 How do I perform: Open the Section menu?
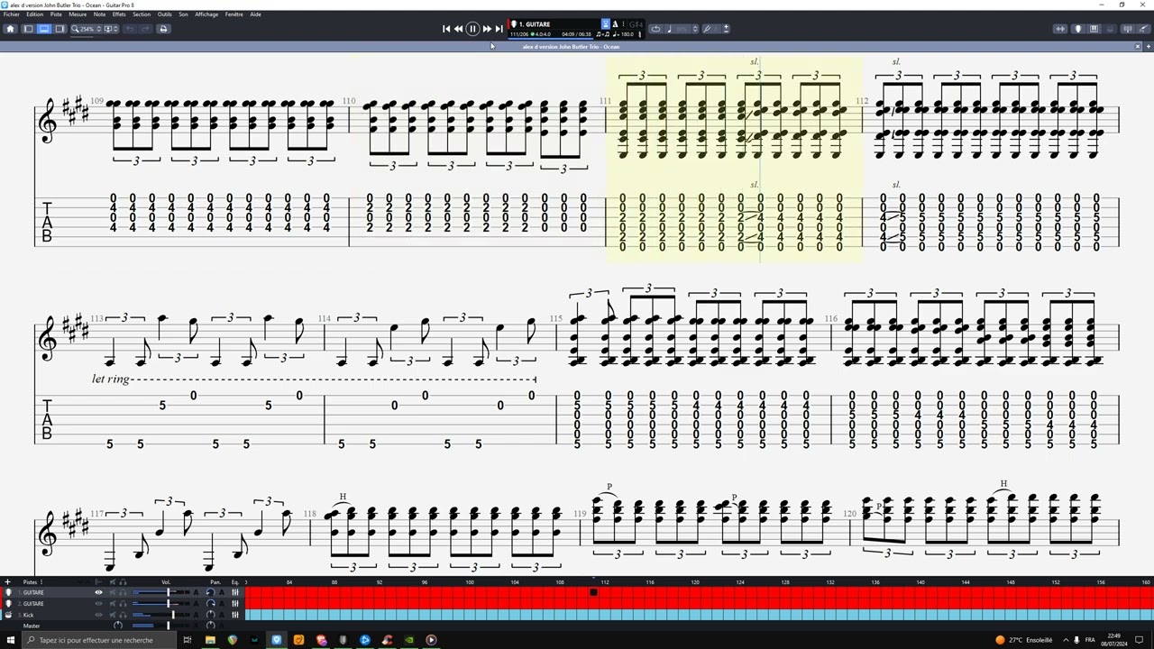tap(142, 14)
